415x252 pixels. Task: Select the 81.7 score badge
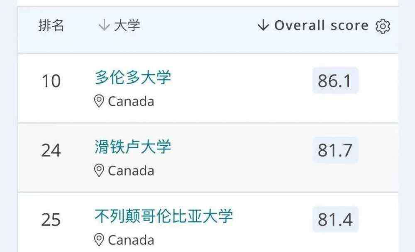(x=335, y=150)
